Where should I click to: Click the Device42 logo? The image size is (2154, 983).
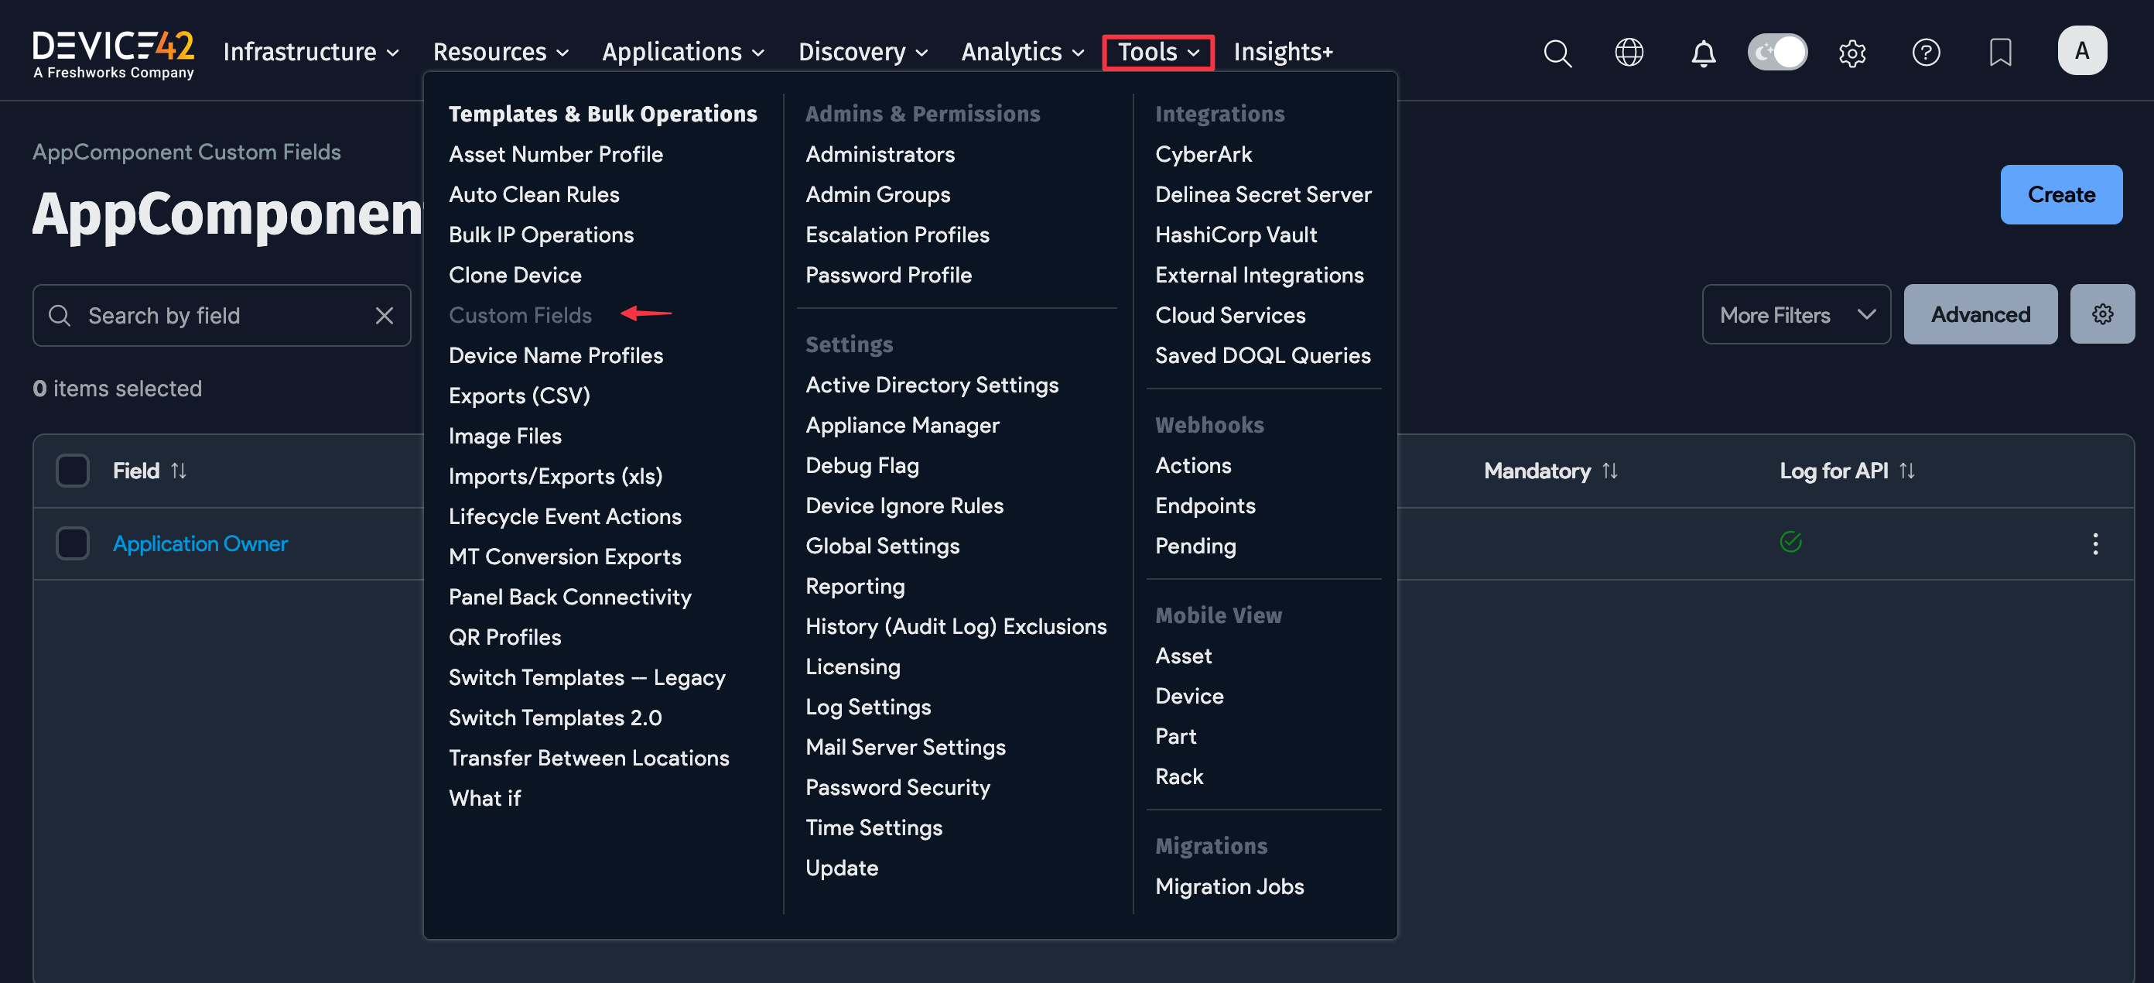coord(113,50)
